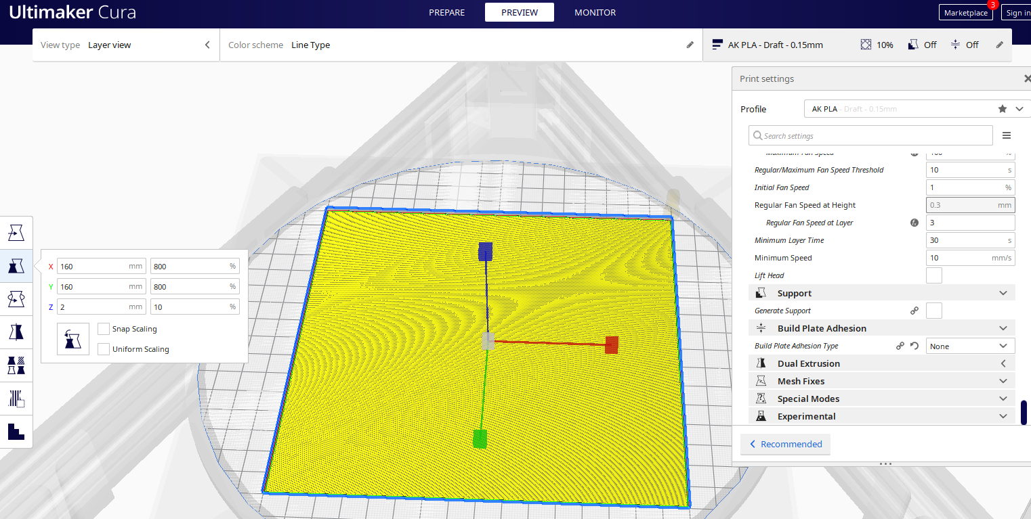Open the Marketplace
Image resolution: width=1031 pixels, height=519 pixels.
coord(966,13)
